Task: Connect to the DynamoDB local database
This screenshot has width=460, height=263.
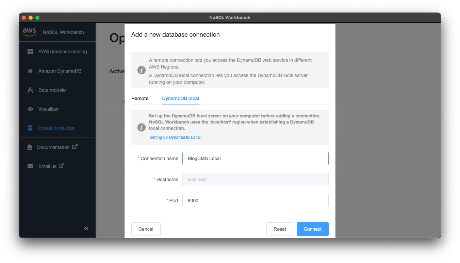Action: coord(313,229)
